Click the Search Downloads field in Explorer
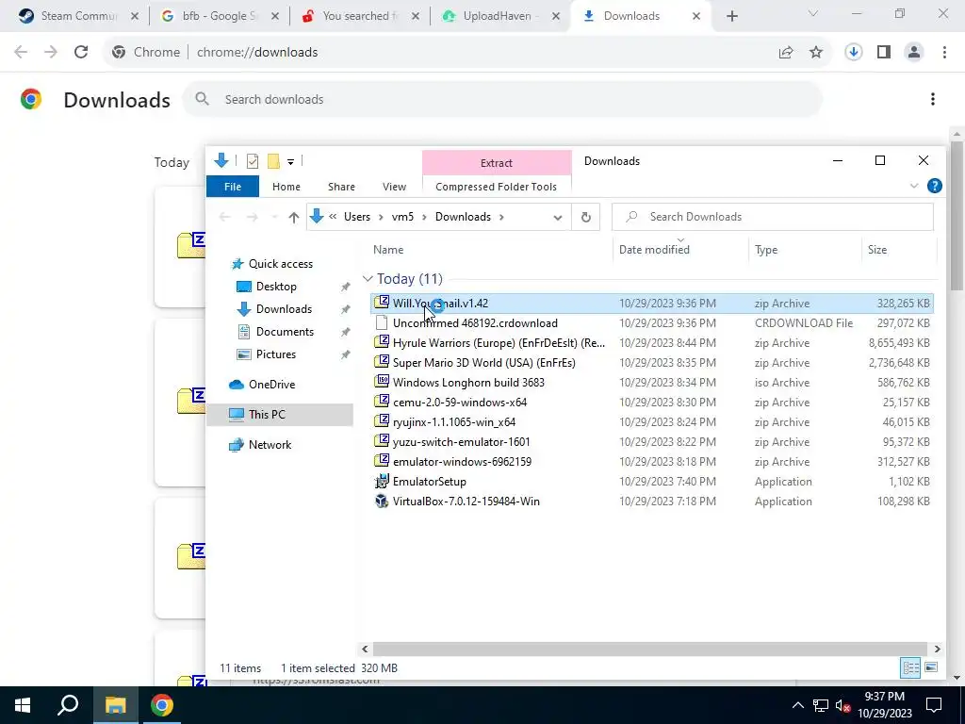This screenshot has width=965, height=724. pos(773,217)
